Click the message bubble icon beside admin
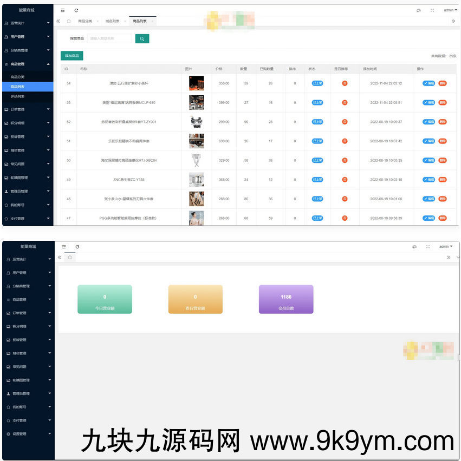This screenshot has width=461, height=461. pyautogui.click(x=418, y=10)
